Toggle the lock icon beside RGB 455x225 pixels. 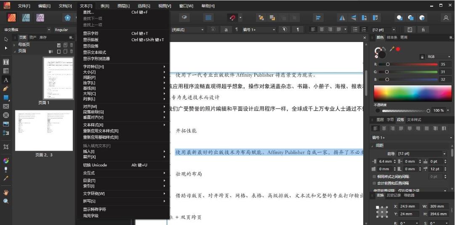pos(422,56)
